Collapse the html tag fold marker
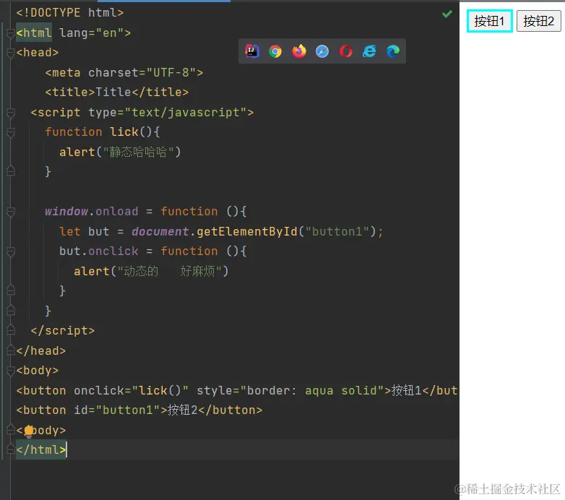Image resolution: width=565 pixels, height=500 pixels. tap(10, 33)
